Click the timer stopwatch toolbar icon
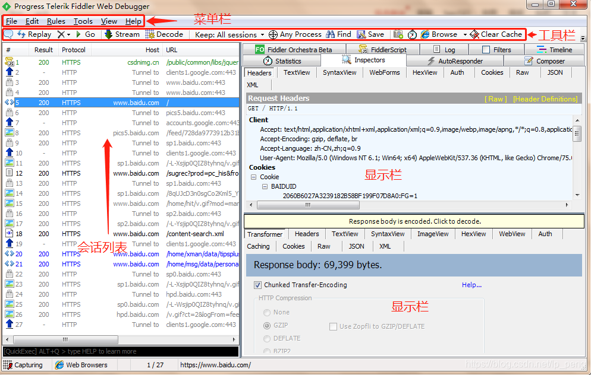 [412, 34]
